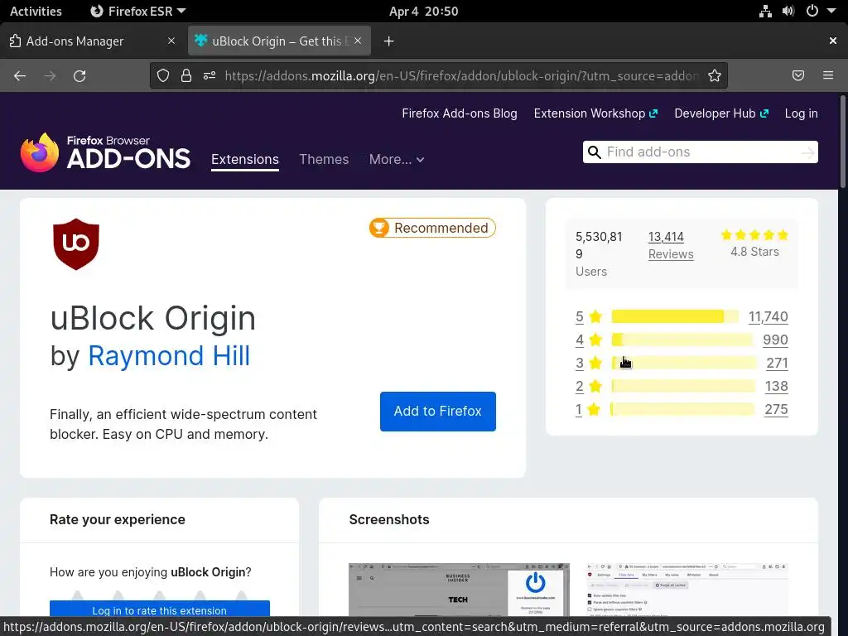Open the 275 one-star reviews count
848x636 pixels.
coord(776,410)
